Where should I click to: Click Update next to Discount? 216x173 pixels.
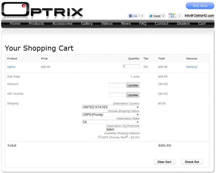click(x=133, y=85)
